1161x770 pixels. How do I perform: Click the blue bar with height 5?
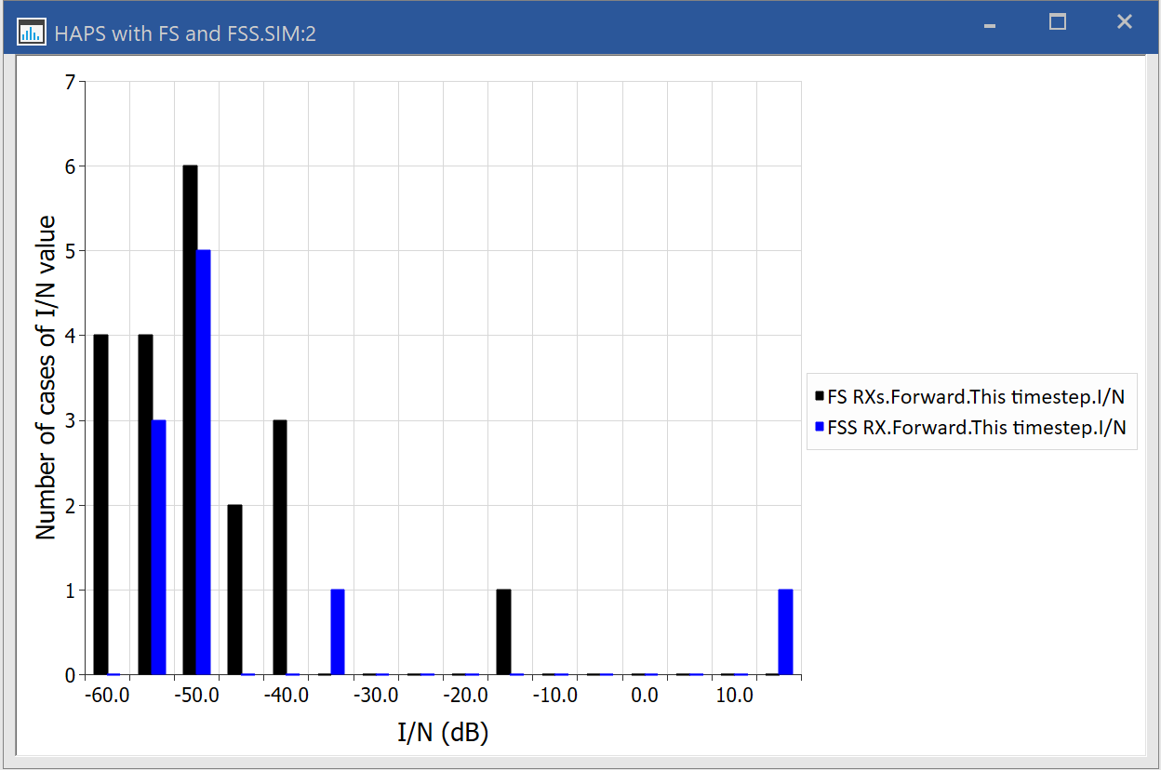pos(204,462)
